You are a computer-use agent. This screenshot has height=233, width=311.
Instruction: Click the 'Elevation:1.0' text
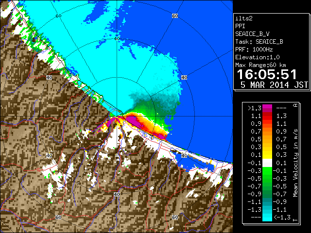(258, 57)
